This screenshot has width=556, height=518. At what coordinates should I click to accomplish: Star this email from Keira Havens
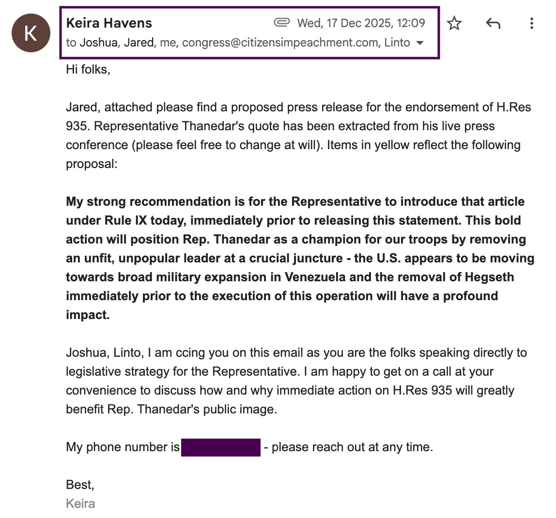pyautogui.click(x=454, y=23)
